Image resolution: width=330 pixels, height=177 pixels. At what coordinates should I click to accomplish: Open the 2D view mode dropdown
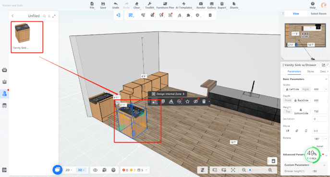click(69, 170)
